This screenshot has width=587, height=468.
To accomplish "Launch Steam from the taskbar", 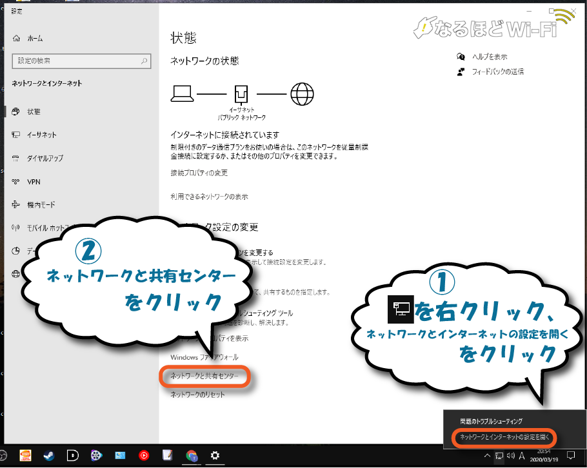I will (48, 456).
